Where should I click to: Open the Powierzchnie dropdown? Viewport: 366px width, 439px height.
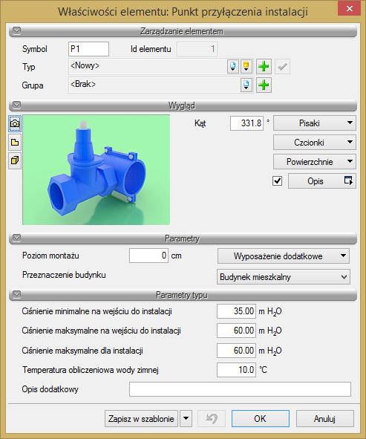(x=315, y=161)
